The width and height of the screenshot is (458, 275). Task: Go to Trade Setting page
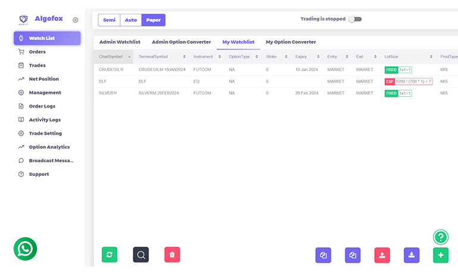point(45,134)
